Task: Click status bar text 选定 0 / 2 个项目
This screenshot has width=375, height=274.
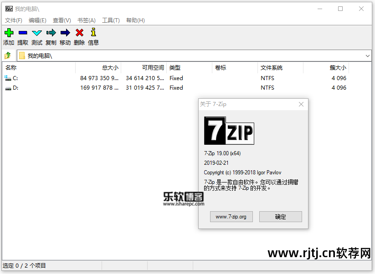Action: pyautogui.click(x=24, y=266)
